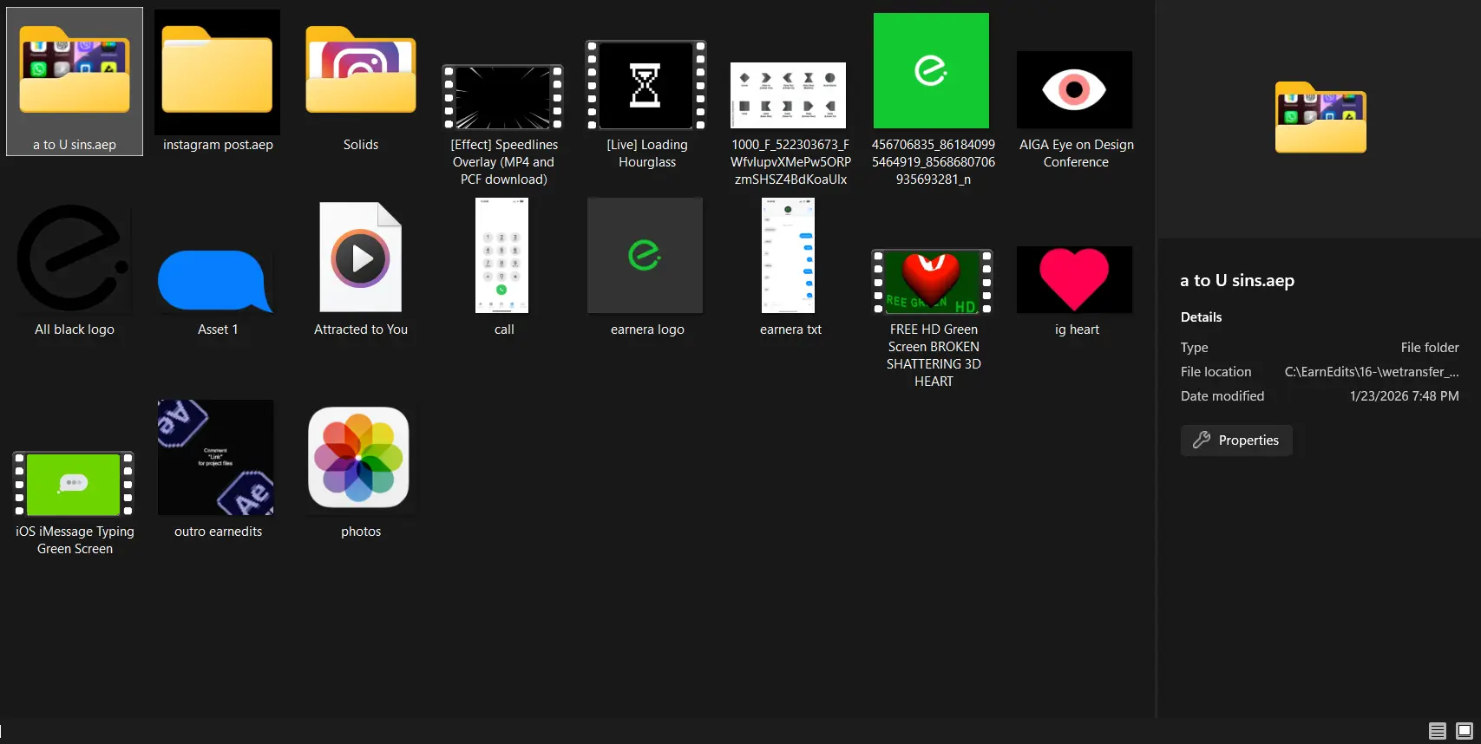This screenshot has height=744, width=1481.
Task: Open the 'Attracted to You' media file
Action: 360,258
